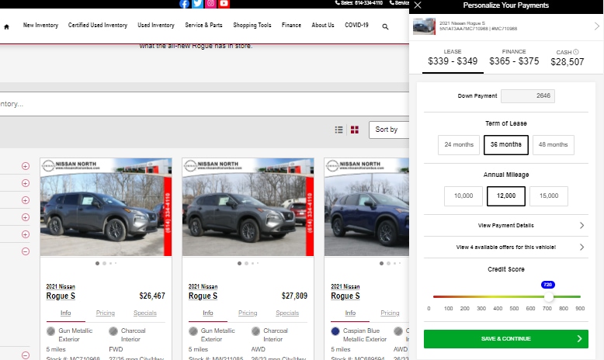Expand the fourth filter plus icon
Screen dimensions: 604x360
[26, 217]
